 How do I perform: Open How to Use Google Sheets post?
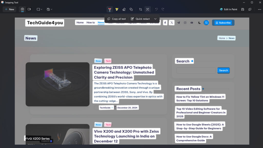point(200,126)
